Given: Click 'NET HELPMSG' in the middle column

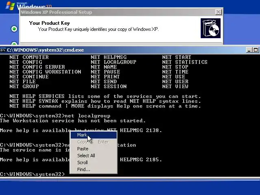Looking at the screenshot, I should click(x=108, y=57).
